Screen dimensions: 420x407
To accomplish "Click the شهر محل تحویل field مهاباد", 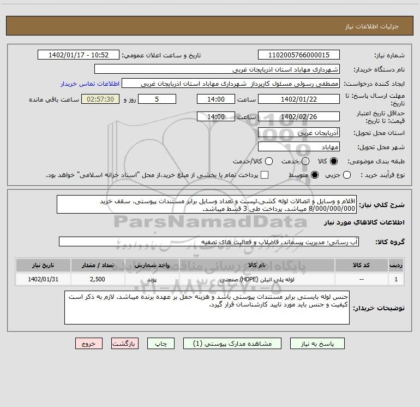I will [x=299, y=147].
